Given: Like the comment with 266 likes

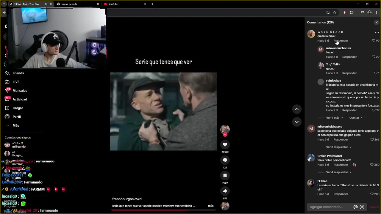Looking at the screenshot, I should tap(372, 139).
